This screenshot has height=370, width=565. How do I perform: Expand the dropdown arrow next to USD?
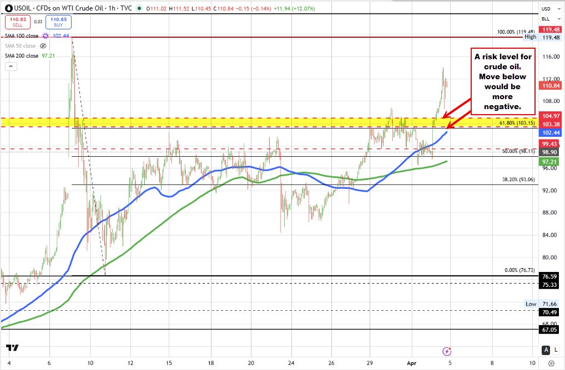coord(559,9)
